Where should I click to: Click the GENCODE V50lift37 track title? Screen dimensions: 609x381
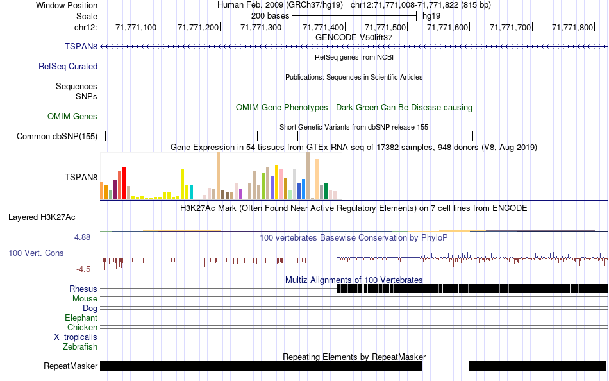coord(354,38)
